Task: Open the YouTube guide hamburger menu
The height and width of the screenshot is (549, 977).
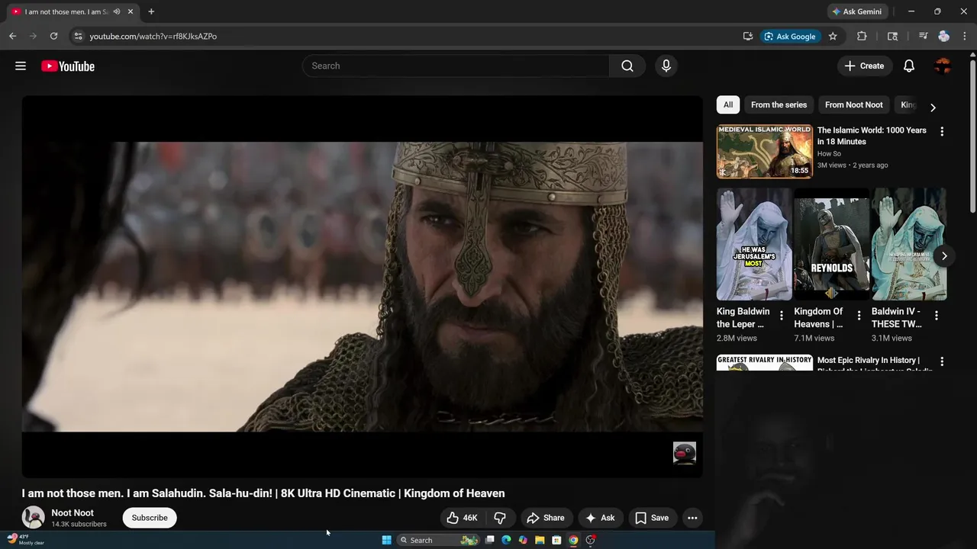Action: (x=21, y=66)
